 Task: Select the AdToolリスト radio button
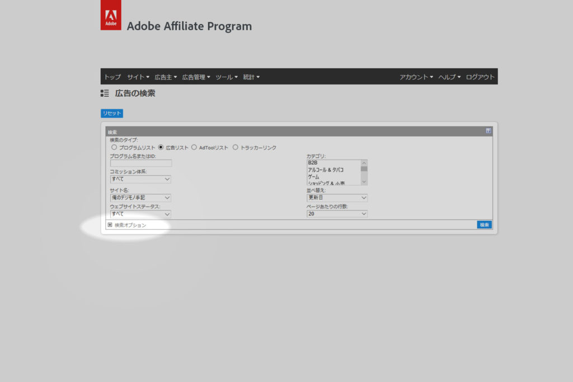(x=194, y=147)
